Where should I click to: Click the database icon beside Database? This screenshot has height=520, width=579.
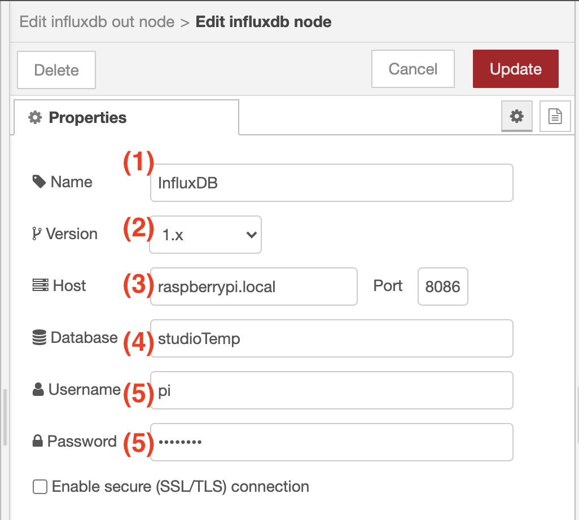tap(39, 337)
